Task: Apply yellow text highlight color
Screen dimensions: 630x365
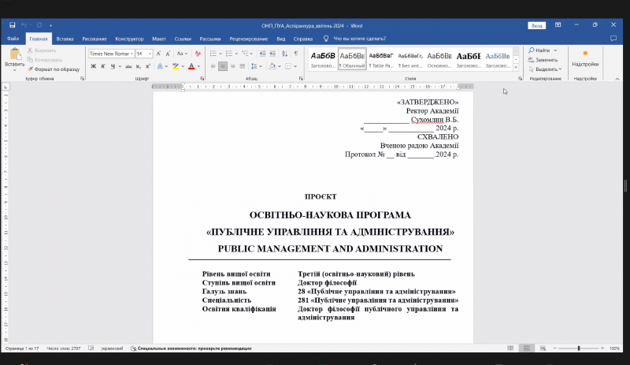Action: coord(176,66)
